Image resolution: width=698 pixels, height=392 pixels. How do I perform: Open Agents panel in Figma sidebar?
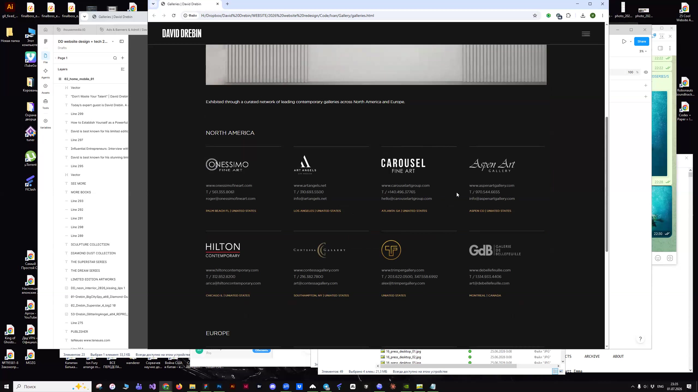point(46,73)
